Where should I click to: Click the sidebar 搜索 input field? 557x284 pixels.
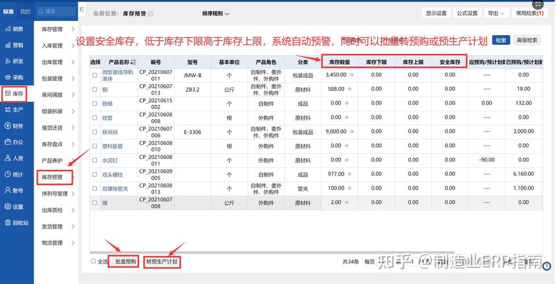pyautogui.click(x=56, y=12)
